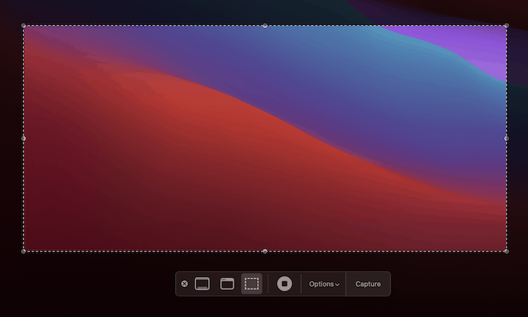Select the Capture Selected Portion dashed-rectangle icon
The height and width of the screenshot is (317, 528).
(x=252, y=284)
